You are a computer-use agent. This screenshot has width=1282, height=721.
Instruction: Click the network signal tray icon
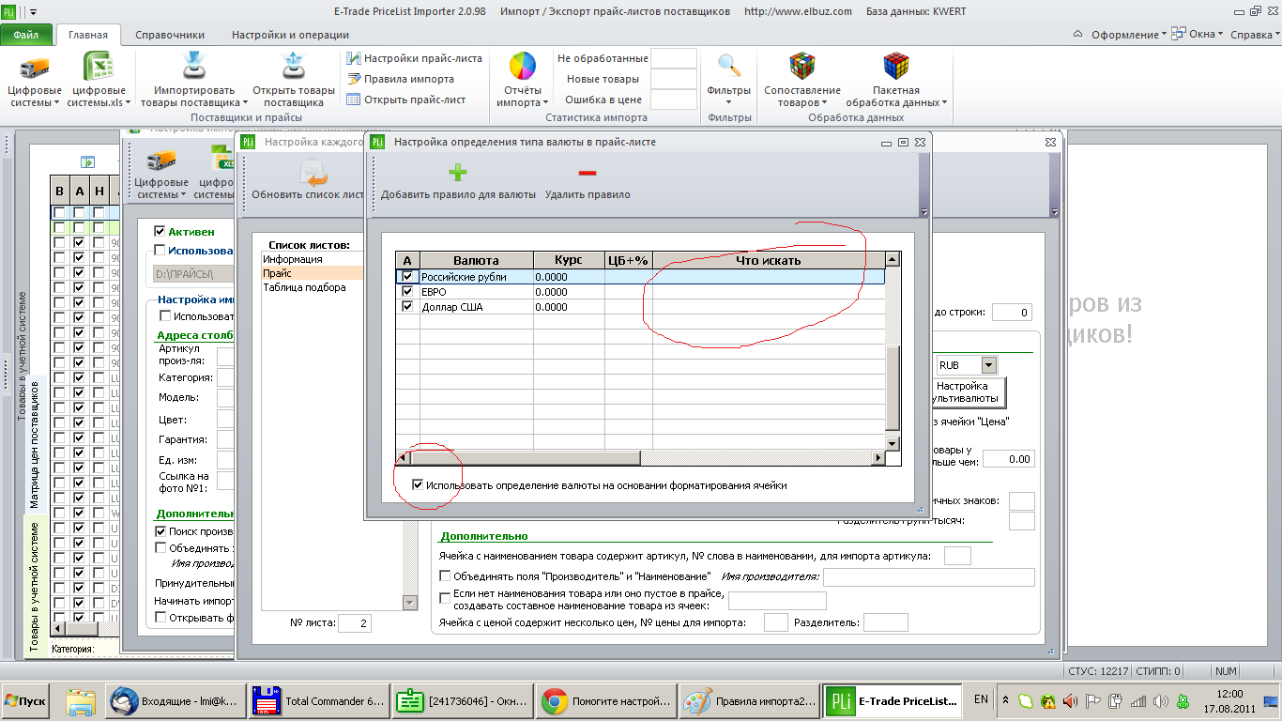1137,700
